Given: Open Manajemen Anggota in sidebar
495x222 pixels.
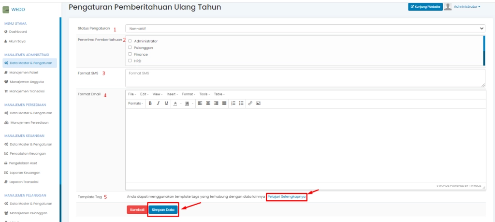Looking at the screenshot, I should 27,82.
